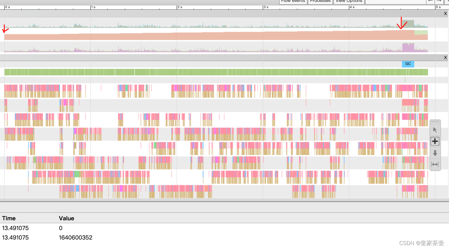Select the zoom up-down arrow tool
Screen dimensions: 449x249
435,153
